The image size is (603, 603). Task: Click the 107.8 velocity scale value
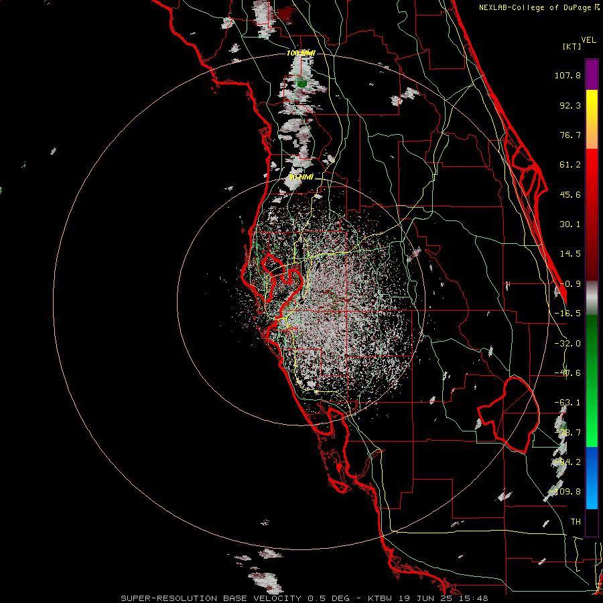tap(567, 75)
